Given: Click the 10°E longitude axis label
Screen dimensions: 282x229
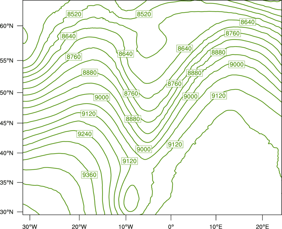Looking at the screenshot, I should tap(216, 226).
